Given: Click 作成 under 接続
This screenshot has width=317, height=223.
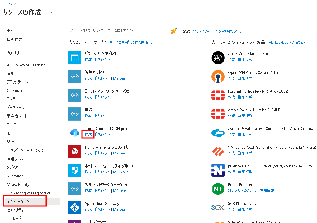Looking at the screenshot, I should [88, 116].
